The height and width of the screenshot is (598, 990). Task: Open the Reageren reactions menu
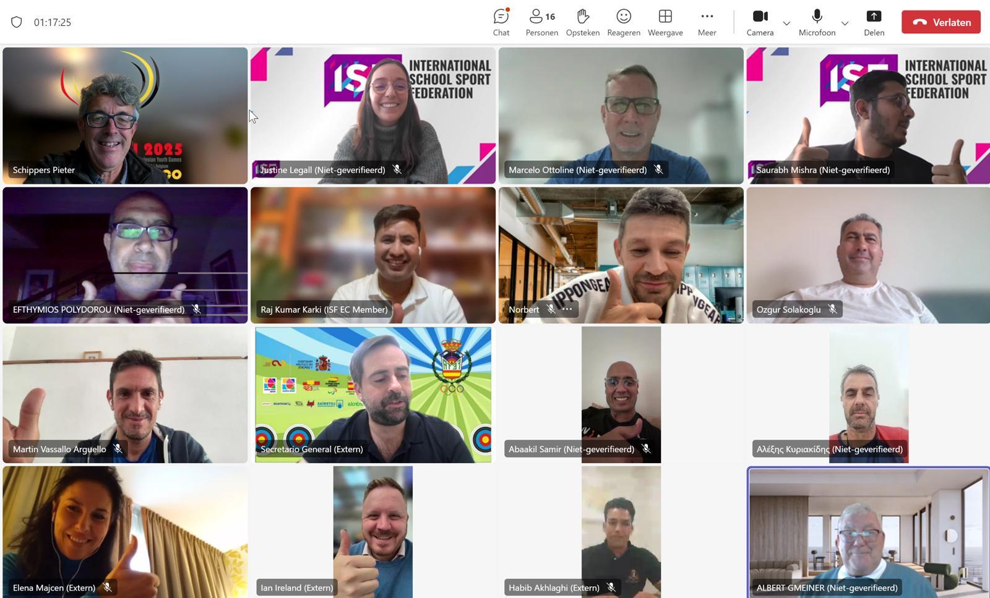click(623, 22)
